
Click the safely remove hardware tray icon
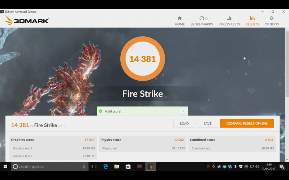point(224,167)
